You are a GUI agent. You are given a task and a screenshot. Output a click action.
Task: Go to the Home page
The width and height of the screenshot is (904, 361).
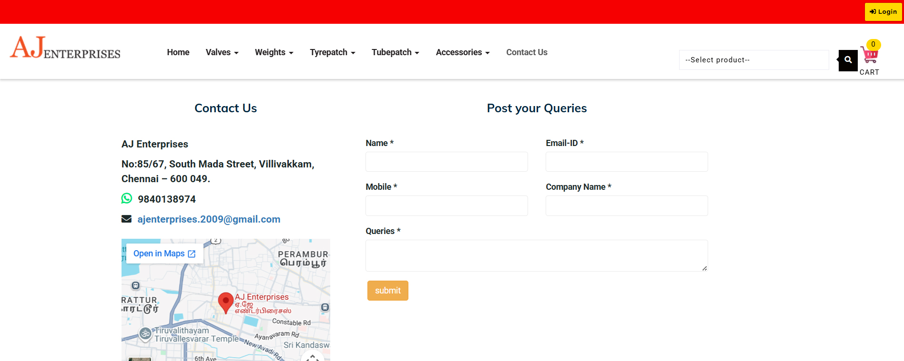pyautogui.click(x=178, y=52)
